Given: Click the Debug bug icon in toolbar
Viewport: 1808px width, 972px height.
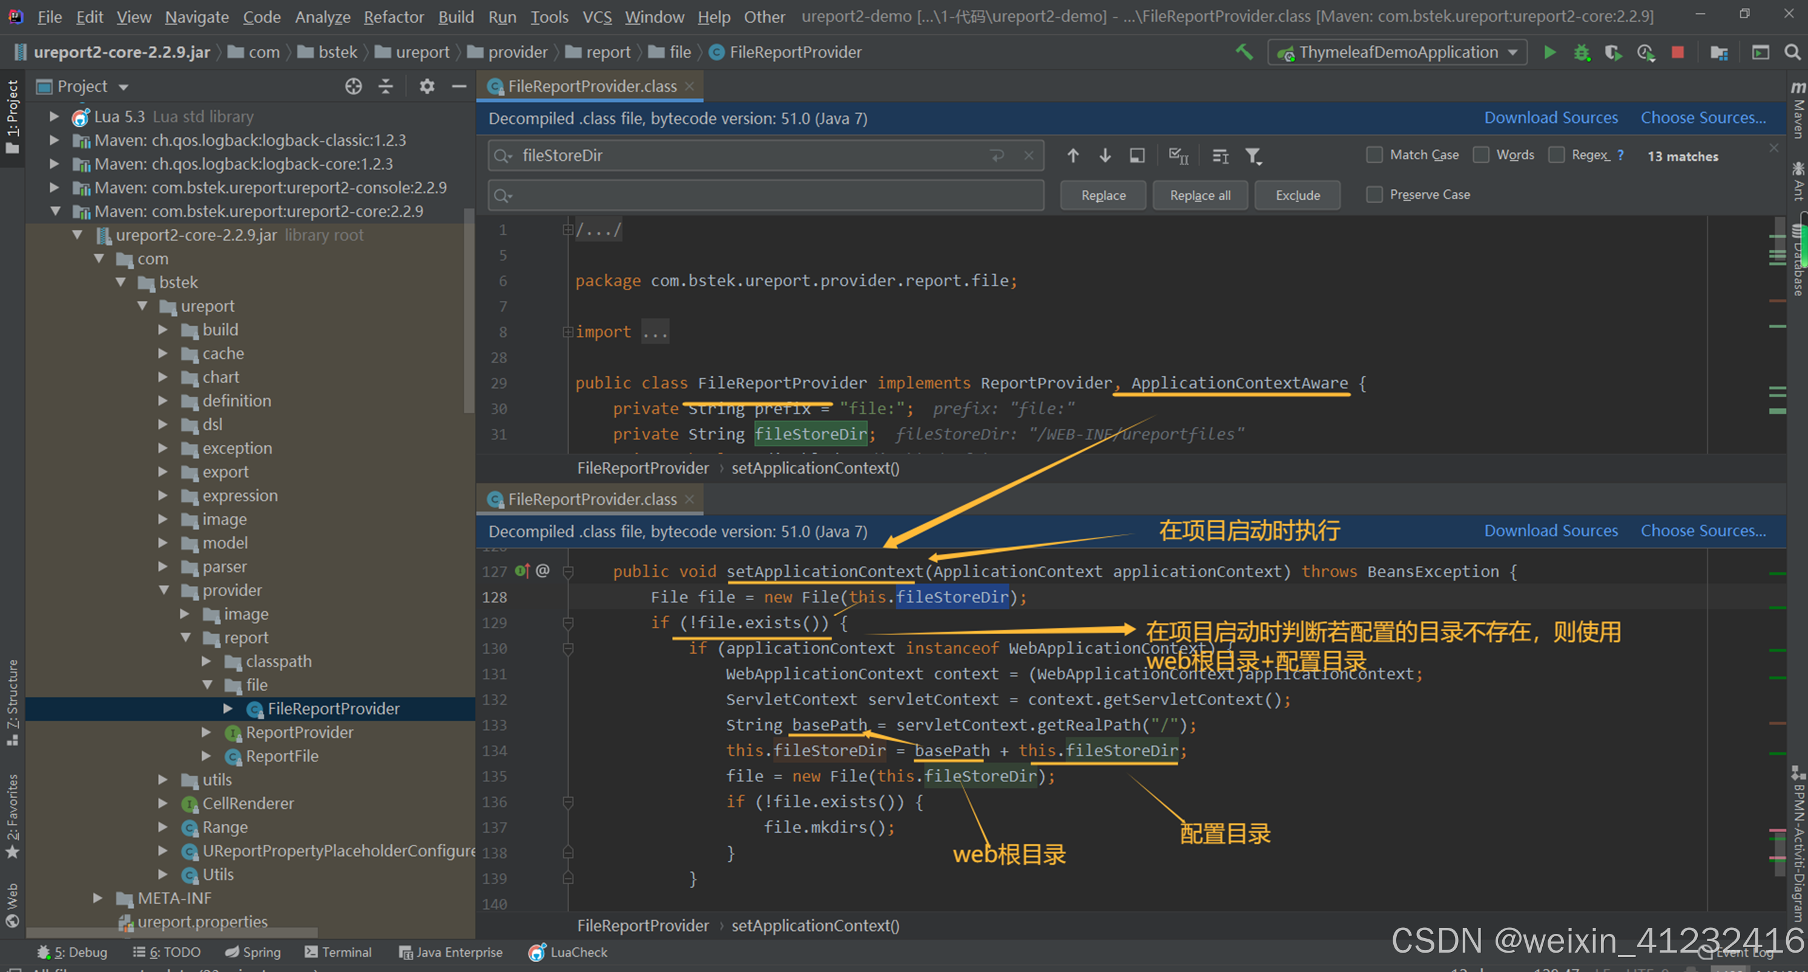Looking at the screenshot, I should (x=1582, y=53).
